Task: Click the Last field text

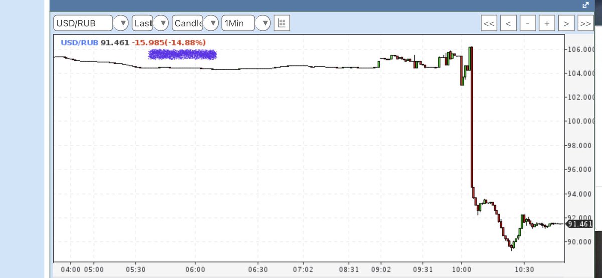Action: tap(143, 23)
